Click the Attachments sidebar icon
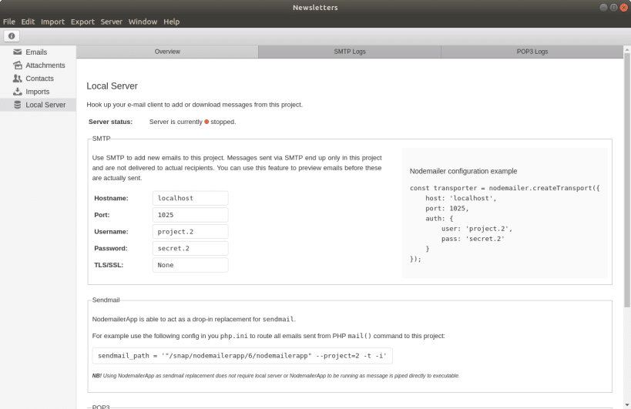Viewport: 631px width, 409px height. click(x=17, y=65)
